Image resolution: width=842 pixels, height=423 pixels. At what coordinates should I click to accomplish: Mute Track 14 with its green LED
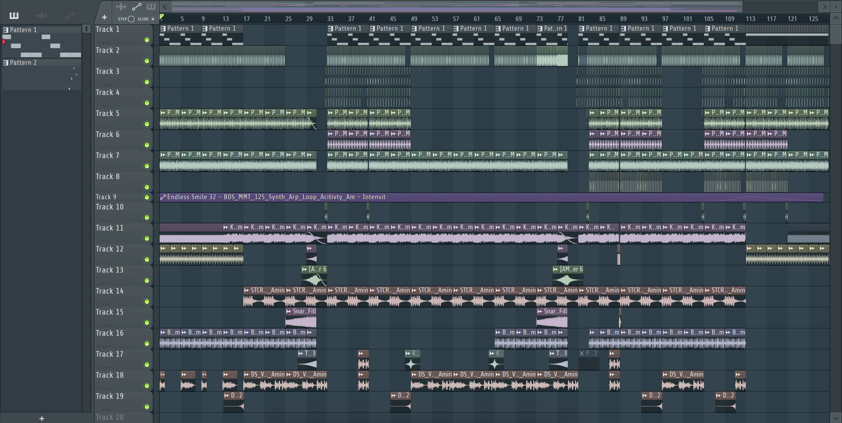[147, 302]
